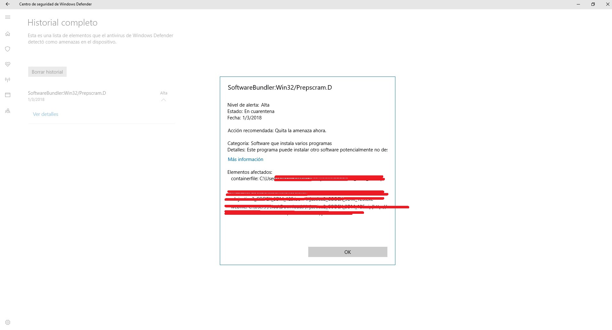
Task: Click the Fecha: 1/3/2018 dialog text
Action: pos(244,118)
